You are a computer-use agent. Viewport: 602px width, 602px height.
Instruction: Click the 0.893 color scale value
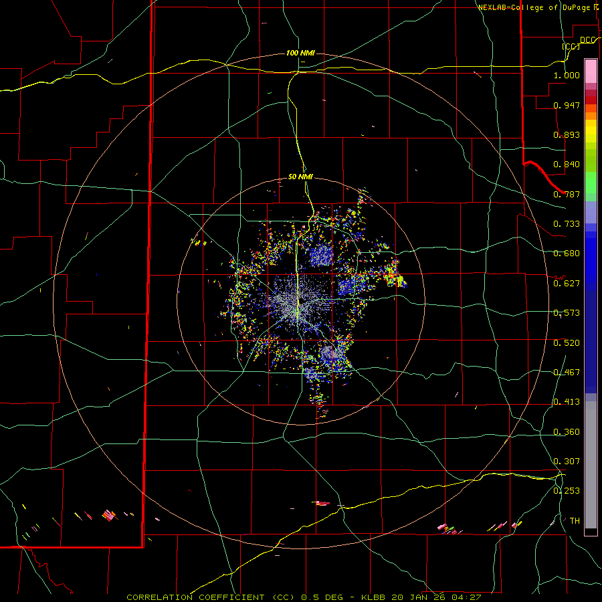567,134
